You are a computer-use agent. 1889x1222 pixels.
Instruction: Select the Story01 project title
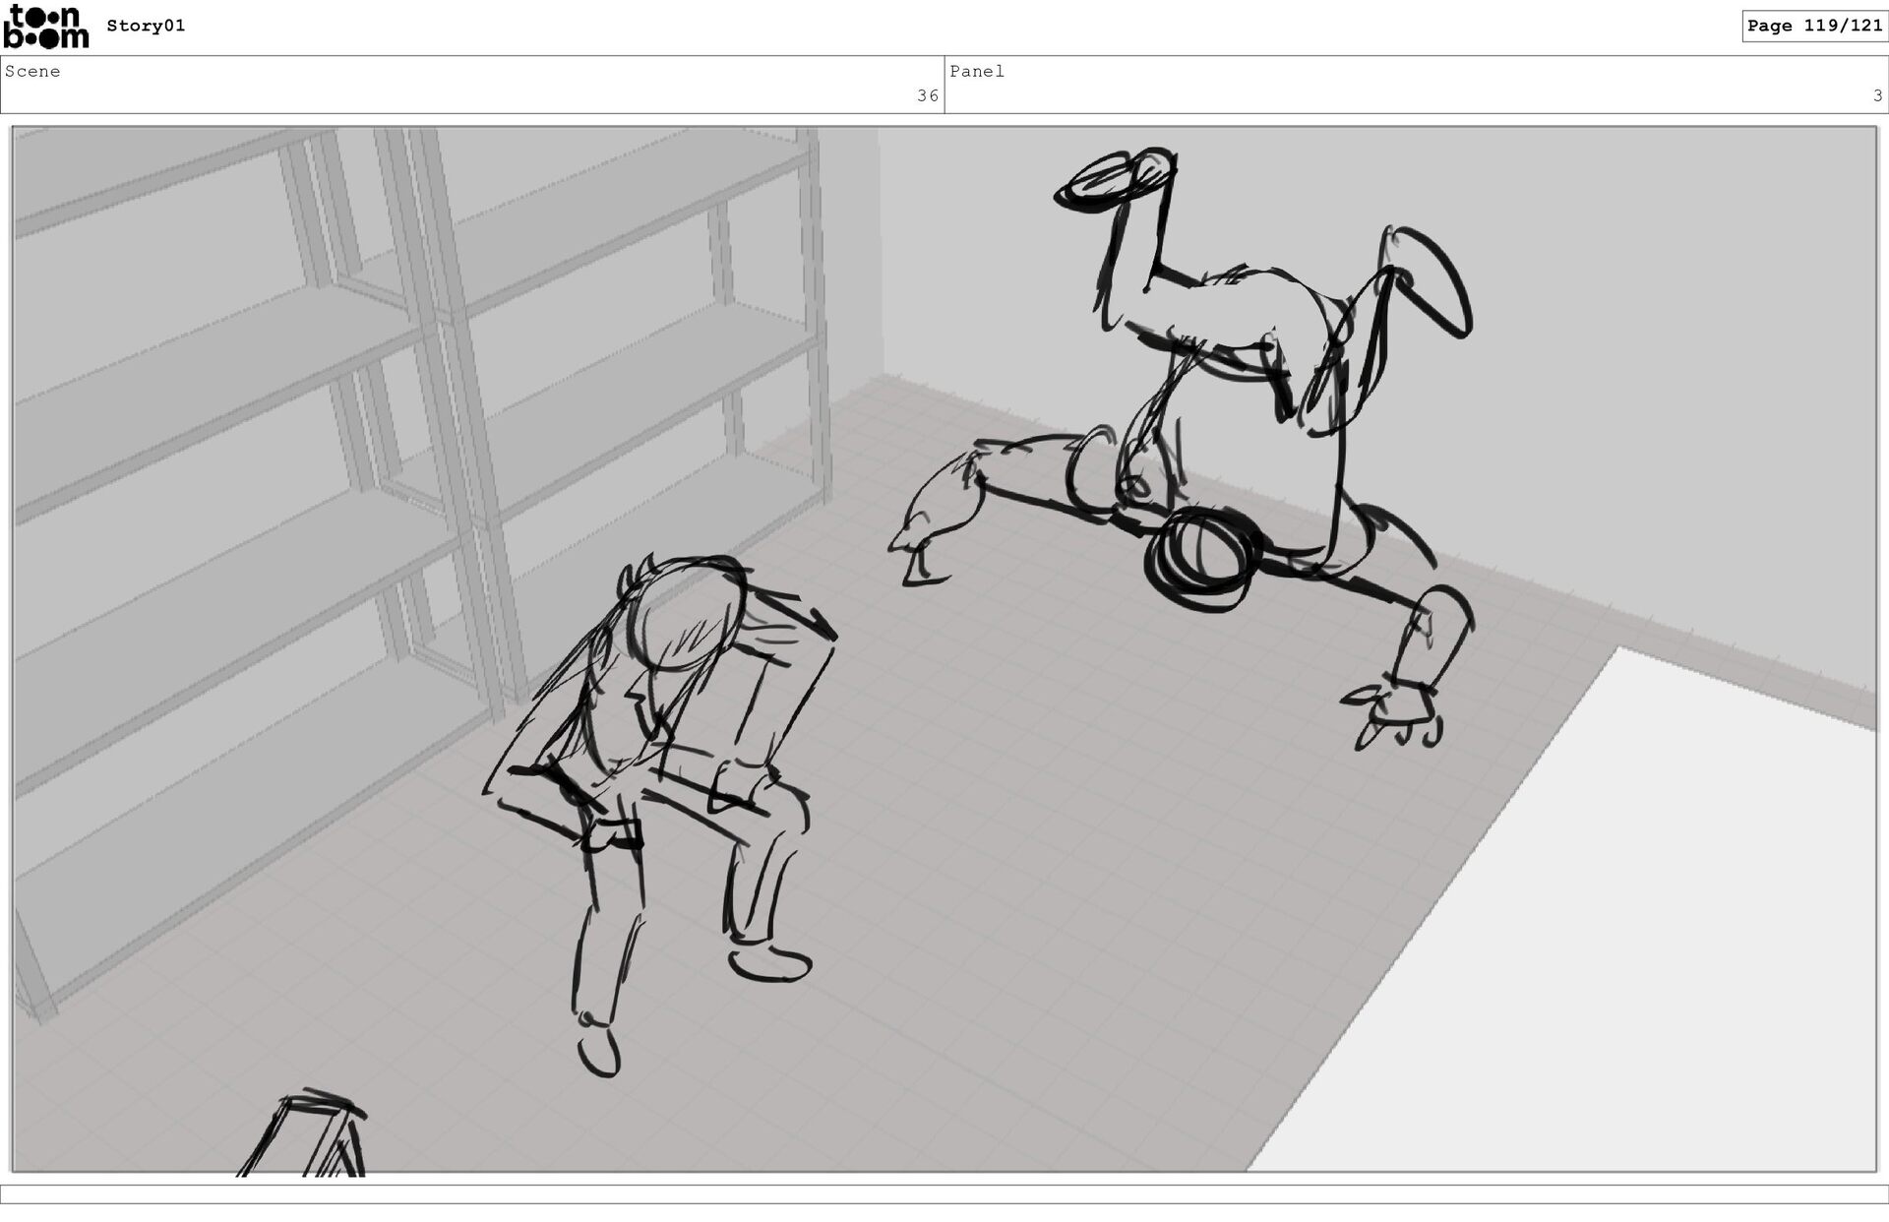146,26
